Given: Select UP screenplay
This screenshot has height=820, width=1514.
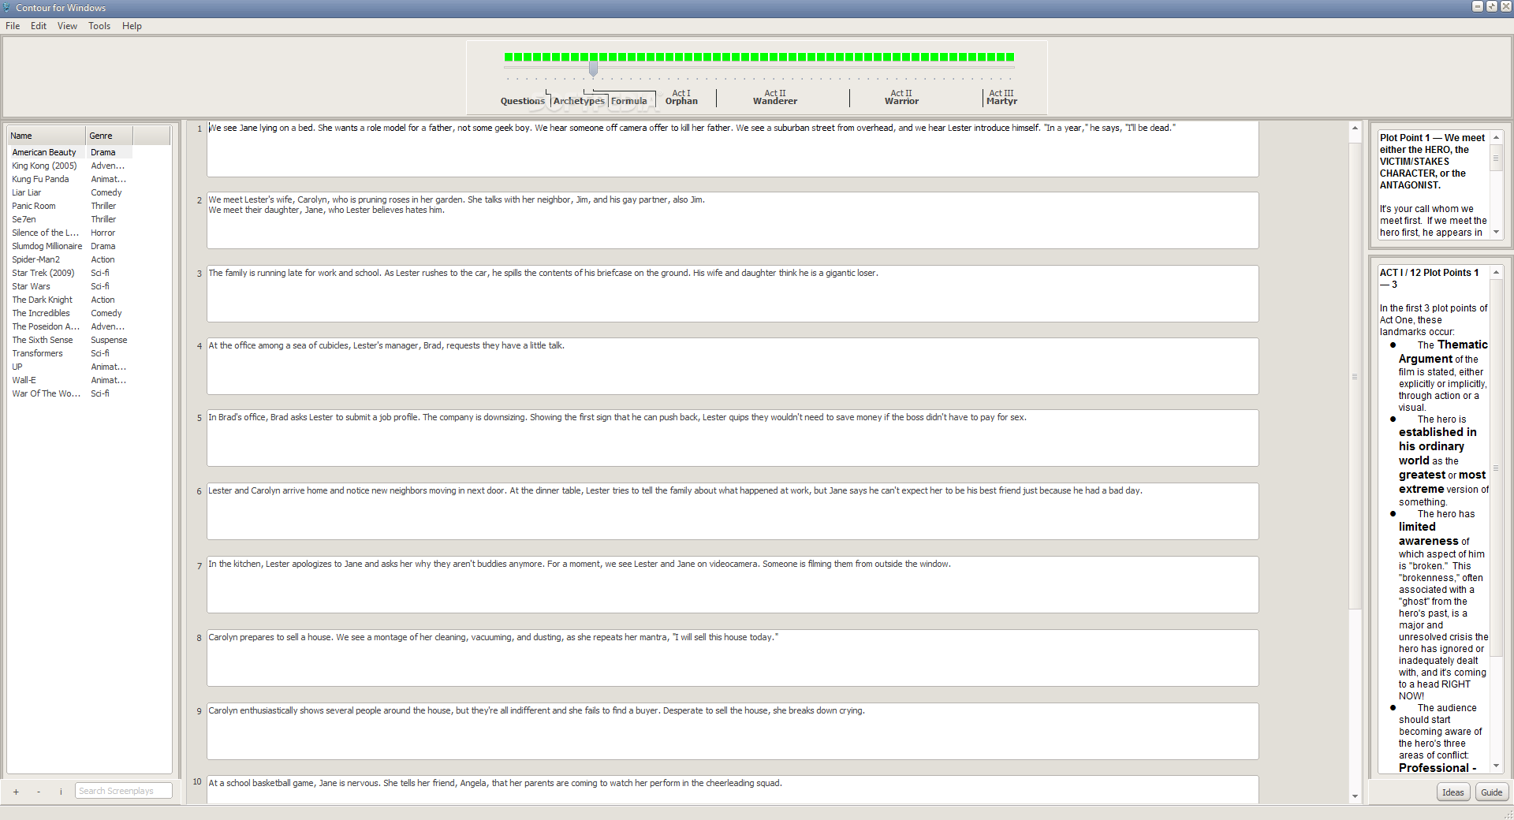Looking at the screenshot, I should click(x=70, y=367).
